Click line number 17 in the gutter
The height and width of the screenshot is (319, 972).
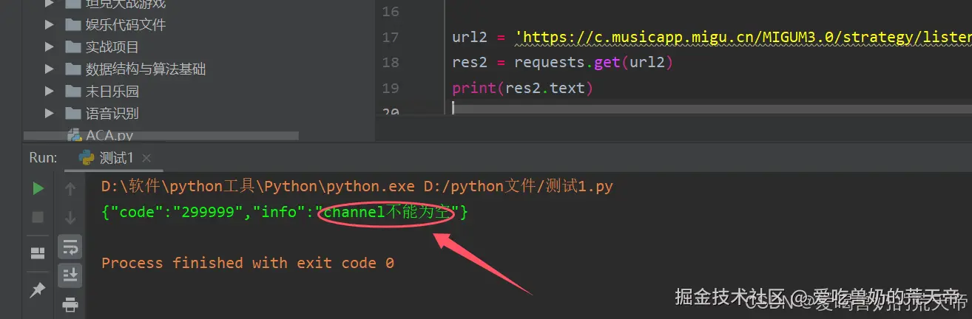point(391,37)
